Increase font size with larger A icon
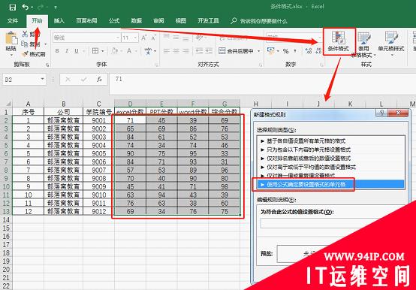Image resolution: width=416 pixels, height=290 pixels. pyautogui.click(x=143, y=38)
